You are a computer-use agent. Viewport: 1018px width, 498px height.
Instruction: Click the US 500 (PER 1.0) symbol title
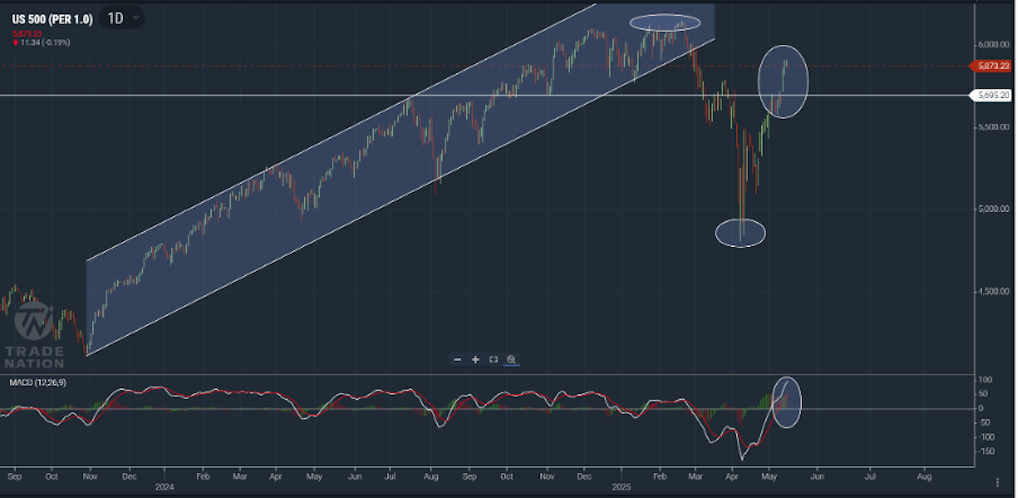coord(52,19)
